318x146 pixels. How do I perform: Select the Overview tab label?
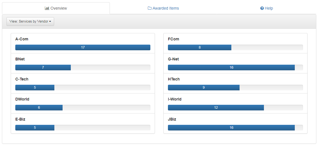[59, 8]
